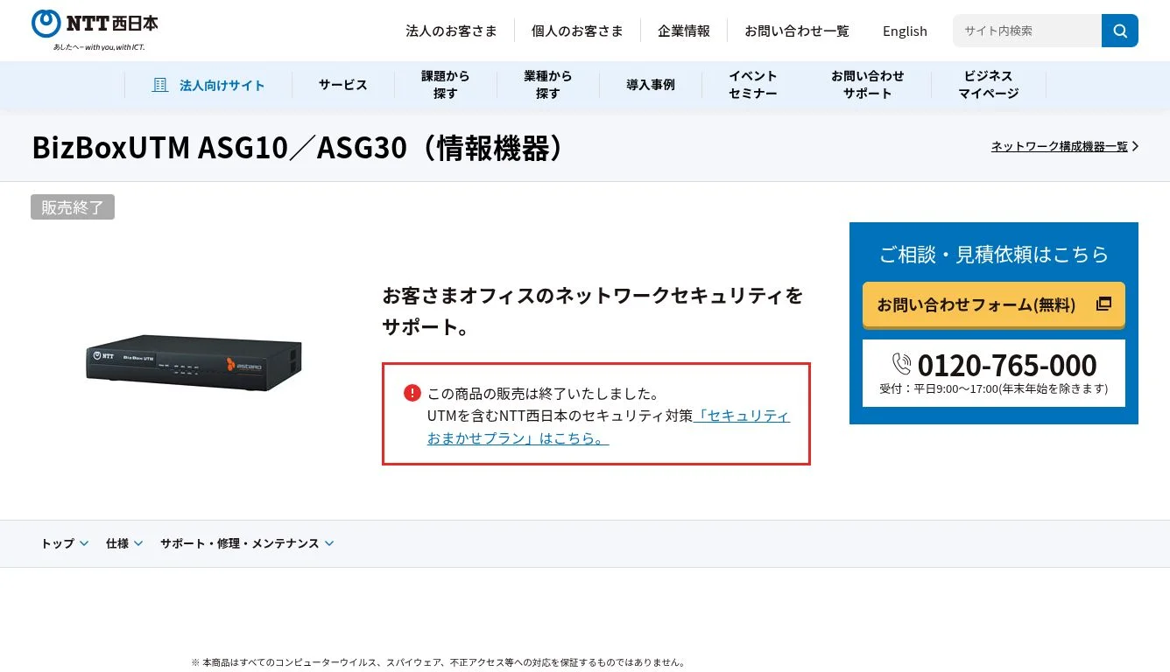Image resolution: width=1170 pixels, height=672 pixels.
Task: Click the 販売終了 badge
Action: click(73, 207)
